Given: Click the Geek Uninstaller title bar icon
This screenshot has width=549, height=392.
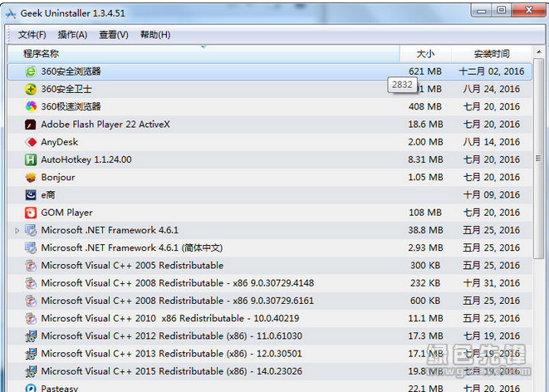Looking at the screenshot, I should [x=11, y=13].
